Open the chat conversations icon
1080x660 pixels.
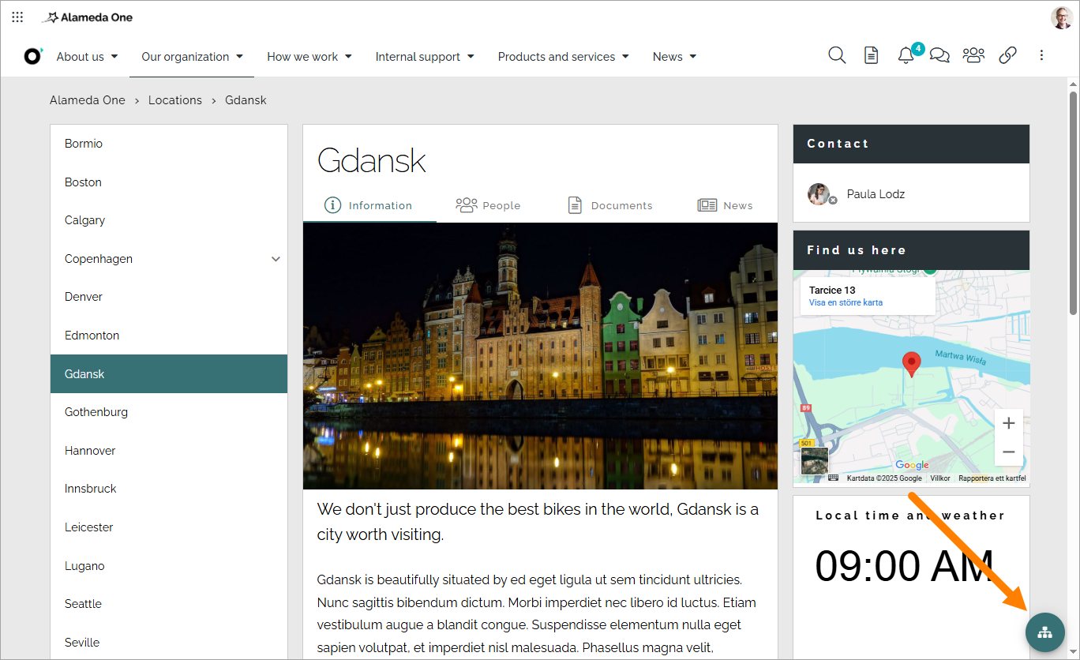pos(939,55)
